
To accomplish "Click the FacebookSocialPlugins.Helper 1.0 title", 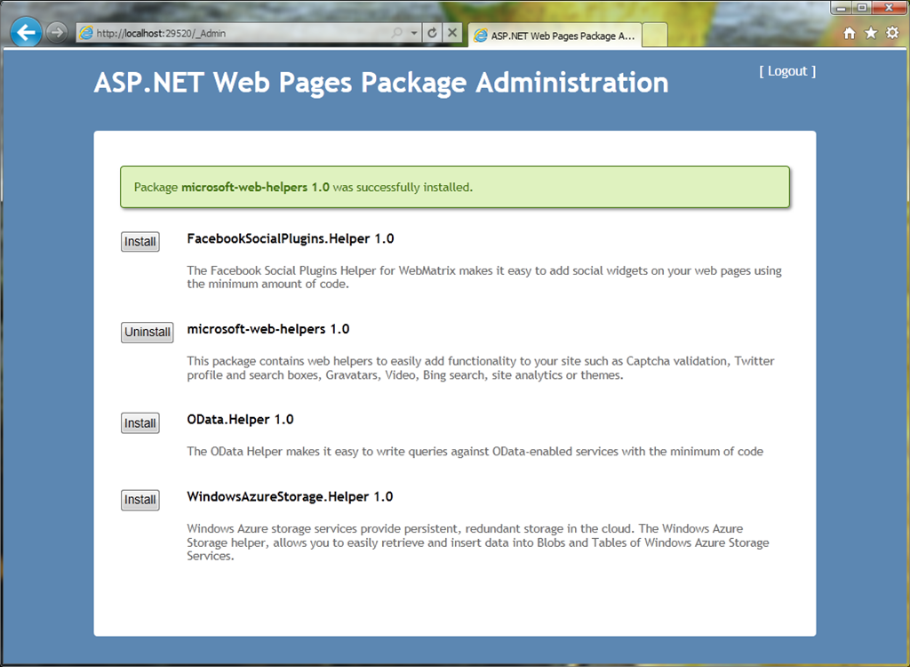I will [x=291, y=239].
